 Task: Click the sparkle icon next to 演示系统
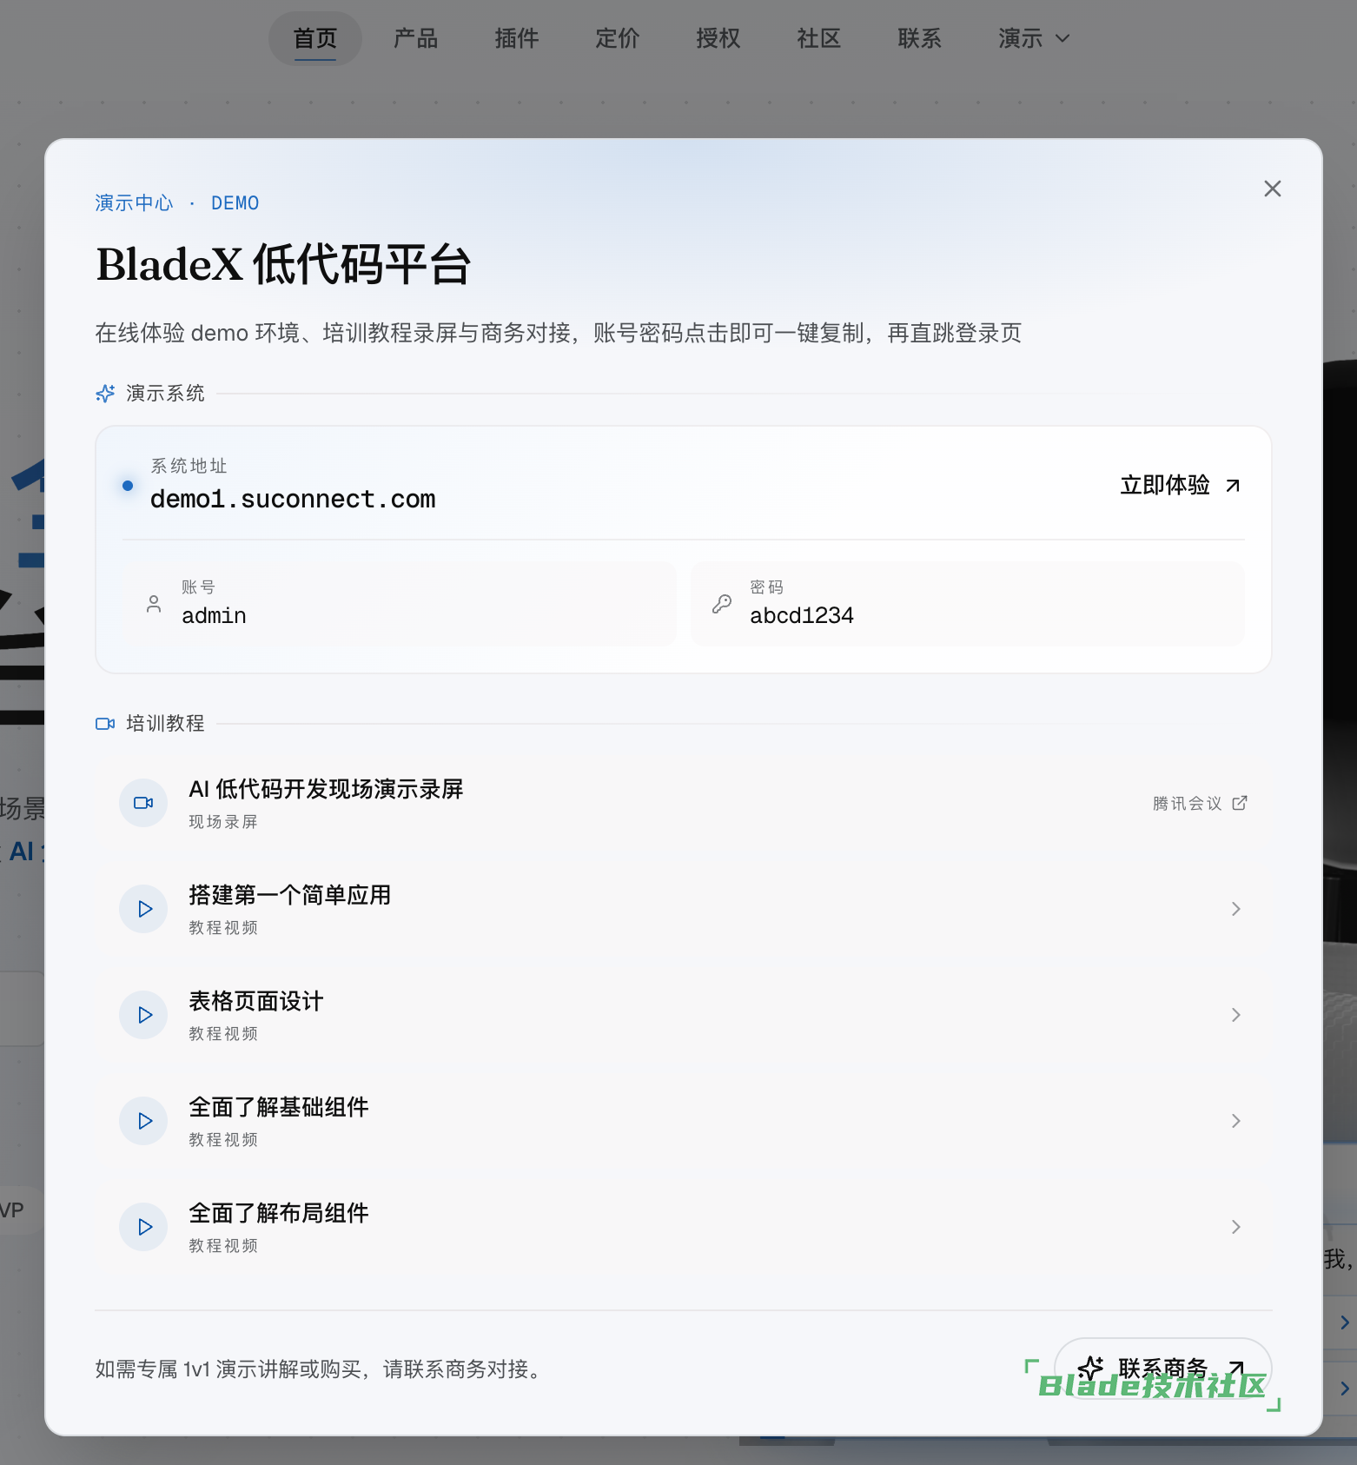(105, 394)
